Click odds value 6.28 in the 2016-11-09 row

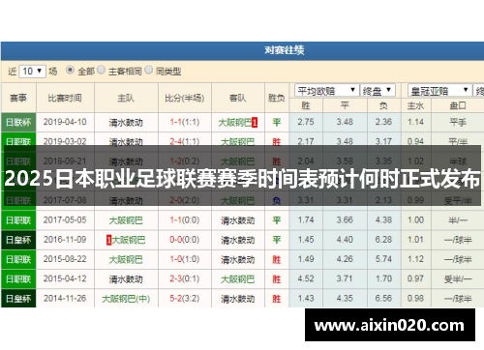point(383,240)
